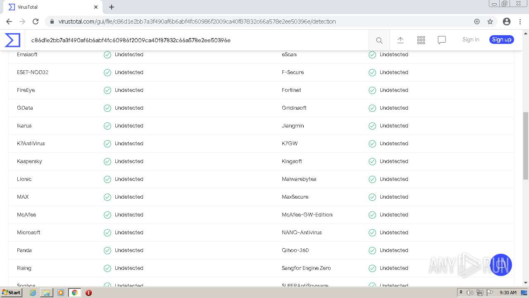Open the Chrome profile avatar icon
The height and width of the screenshot is (298, 529).
[x=507, y=22]
